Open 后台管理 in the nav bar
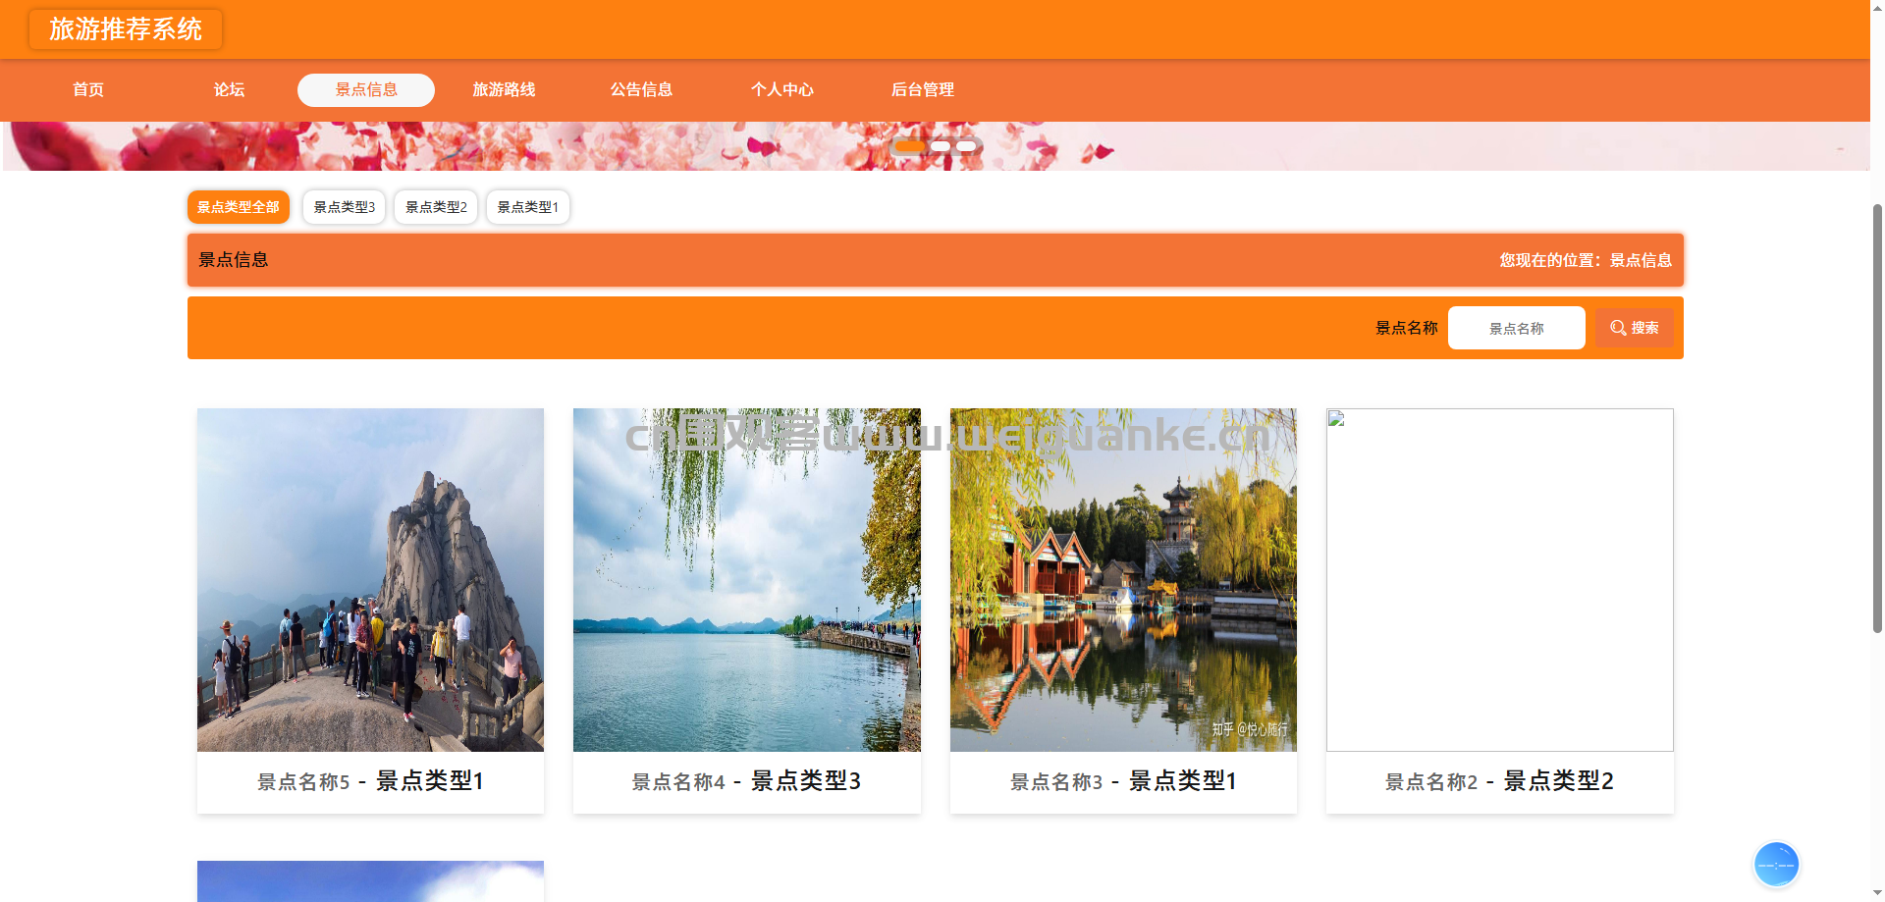This screenshot has height=902, width=1885. 923,89
